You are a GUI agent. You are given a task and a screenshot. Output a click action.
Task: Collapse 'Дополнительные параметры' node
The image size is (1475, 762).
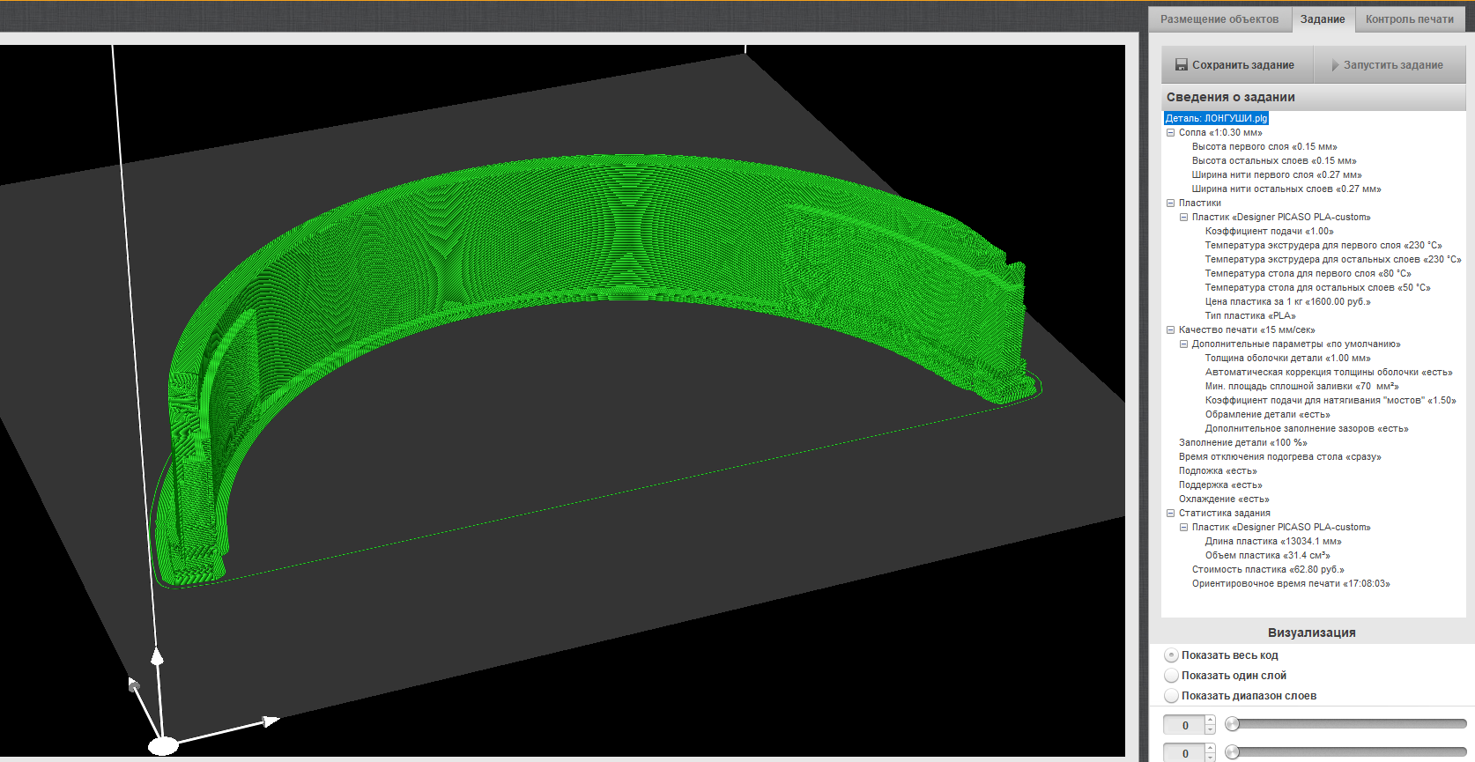[x=1183, y=344]
